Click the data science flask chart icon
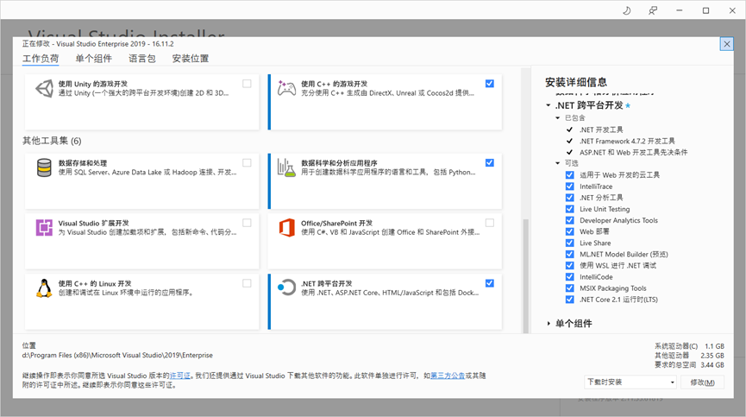Viewport: 746px width, 417px height. point(286,167)
